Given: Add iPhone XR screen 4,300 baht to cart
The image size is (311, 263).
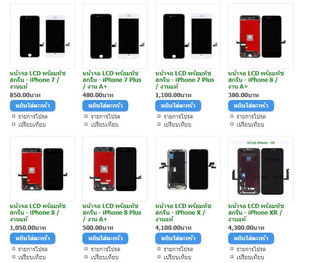Looking at the screenshot, I should [251, 238].
